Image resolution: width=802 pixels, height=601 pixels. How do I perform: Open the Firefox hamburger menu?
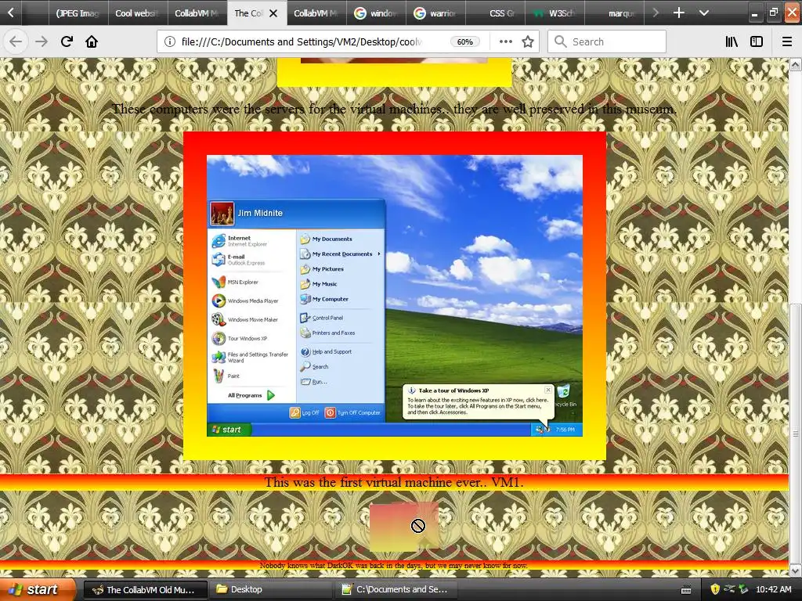point(786,41)
